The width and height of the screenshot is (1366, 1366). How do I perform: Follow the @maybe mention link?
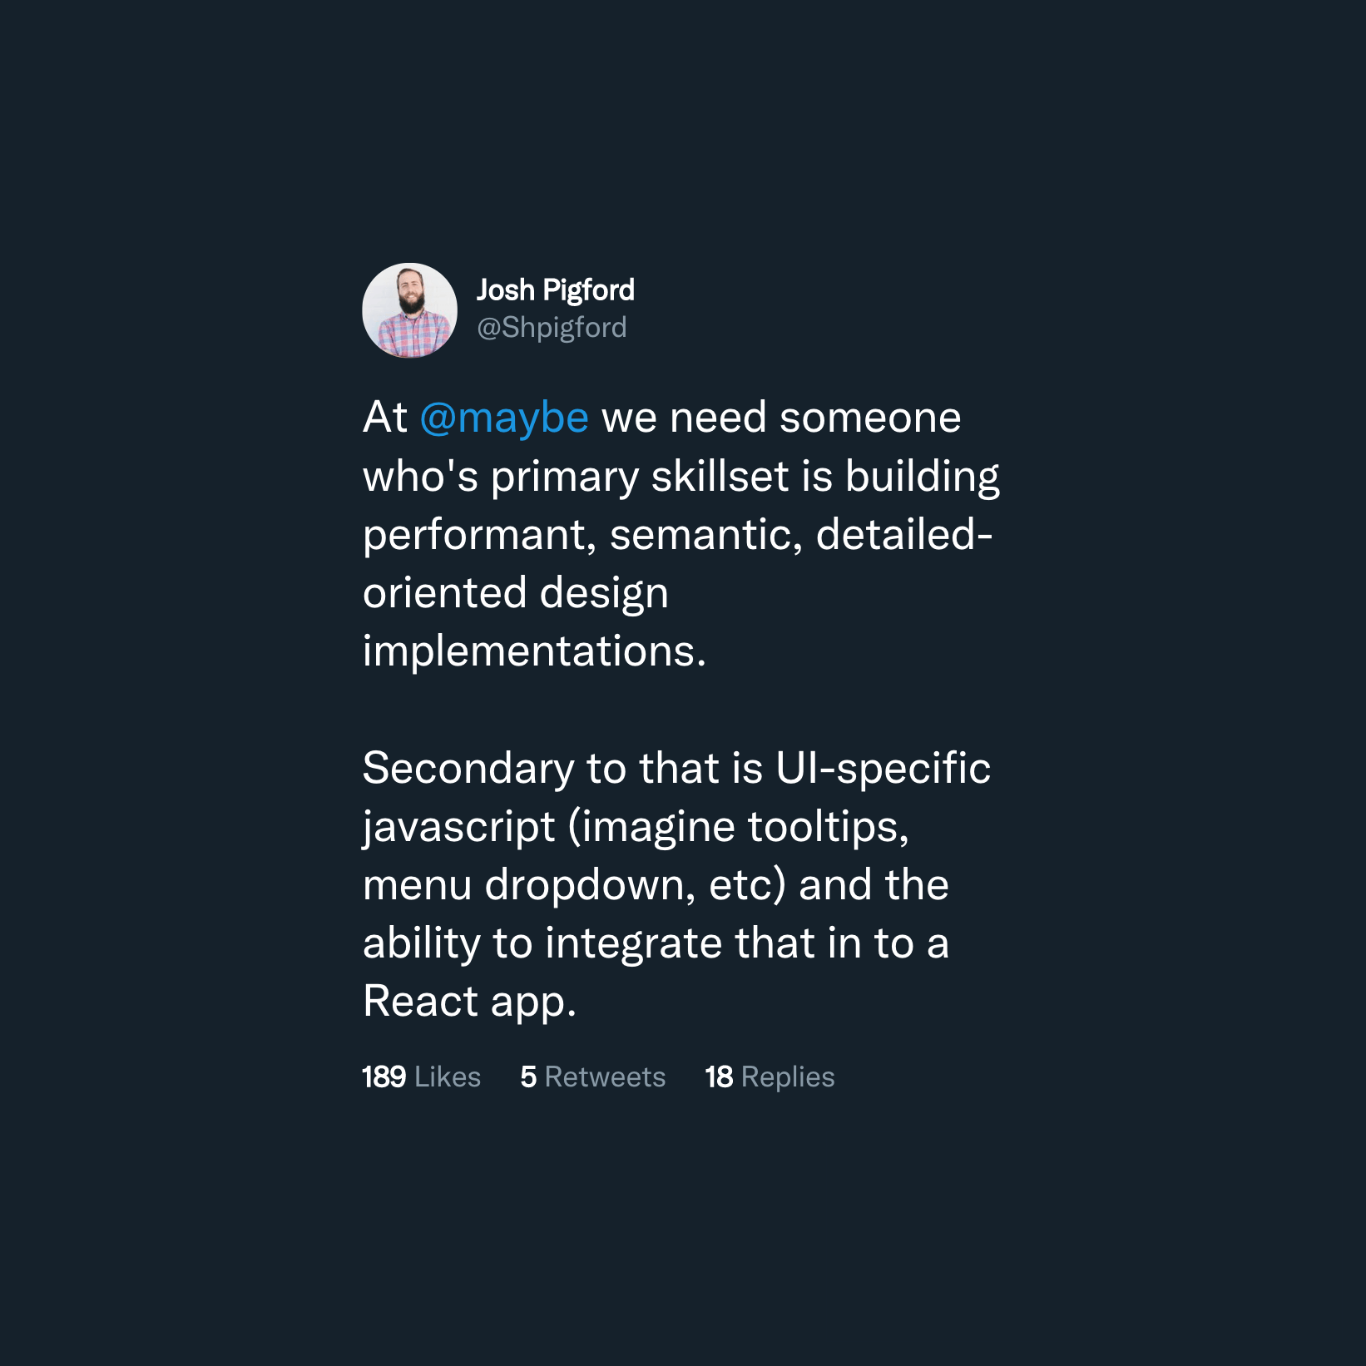tap(504, 418)
